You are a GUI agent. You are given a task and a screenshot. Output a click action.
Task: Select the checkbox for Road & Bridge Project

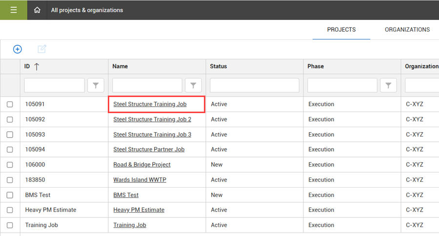(x=10, y=165)
